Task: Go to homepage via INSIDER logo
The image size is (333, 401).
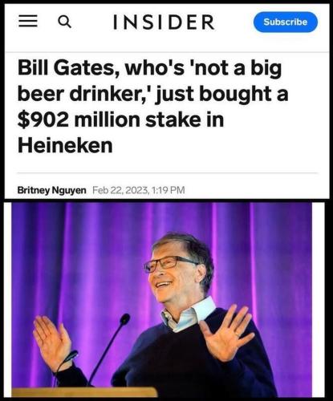Action: pos(164,22)
